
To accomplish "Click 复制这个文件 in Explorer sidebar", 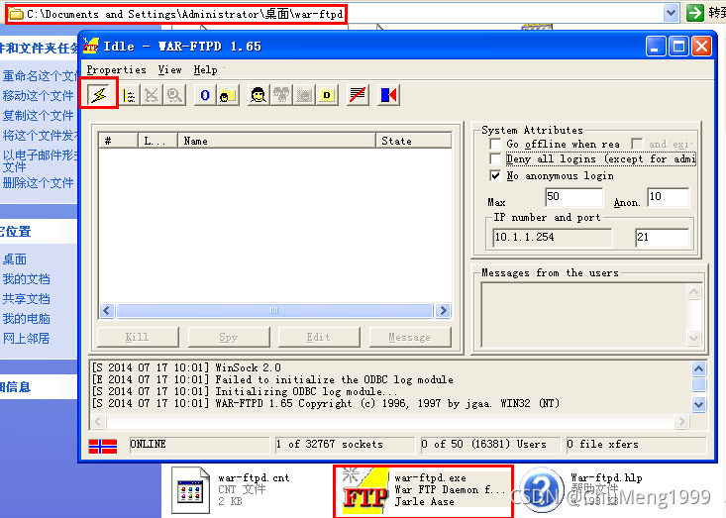I will pyautogui.click(x=38, y=115).
